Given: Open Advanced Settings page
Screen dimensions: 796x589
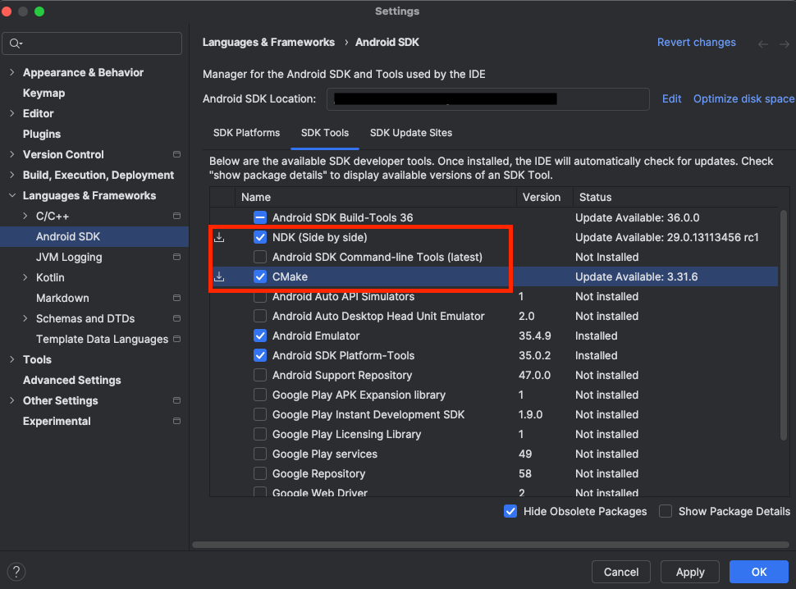Looking at the screenshot, I should tap(71, 380).
